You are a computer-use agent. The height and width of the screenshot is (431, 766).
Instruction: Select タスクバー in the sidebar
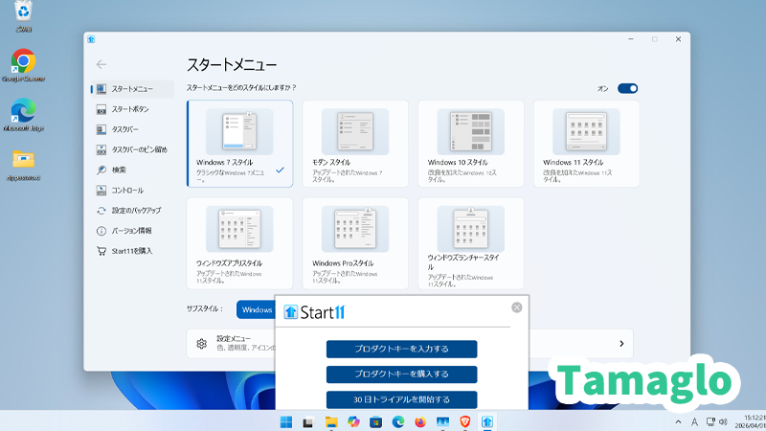(x=124, y=129)
